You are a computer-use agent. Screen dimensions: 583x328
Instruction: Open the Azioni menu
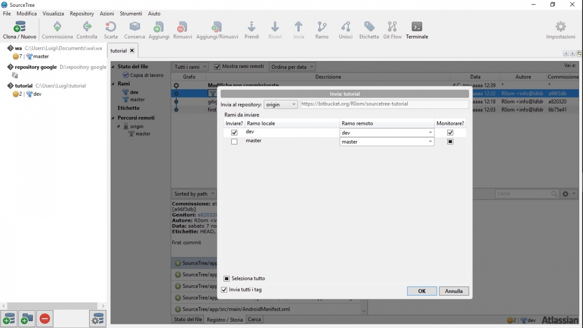[x=107, y=14]
